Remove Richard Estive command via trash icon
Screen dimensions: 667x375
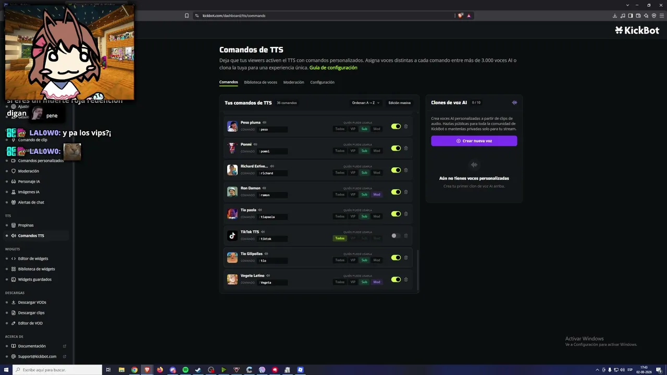tap(406, 170)
